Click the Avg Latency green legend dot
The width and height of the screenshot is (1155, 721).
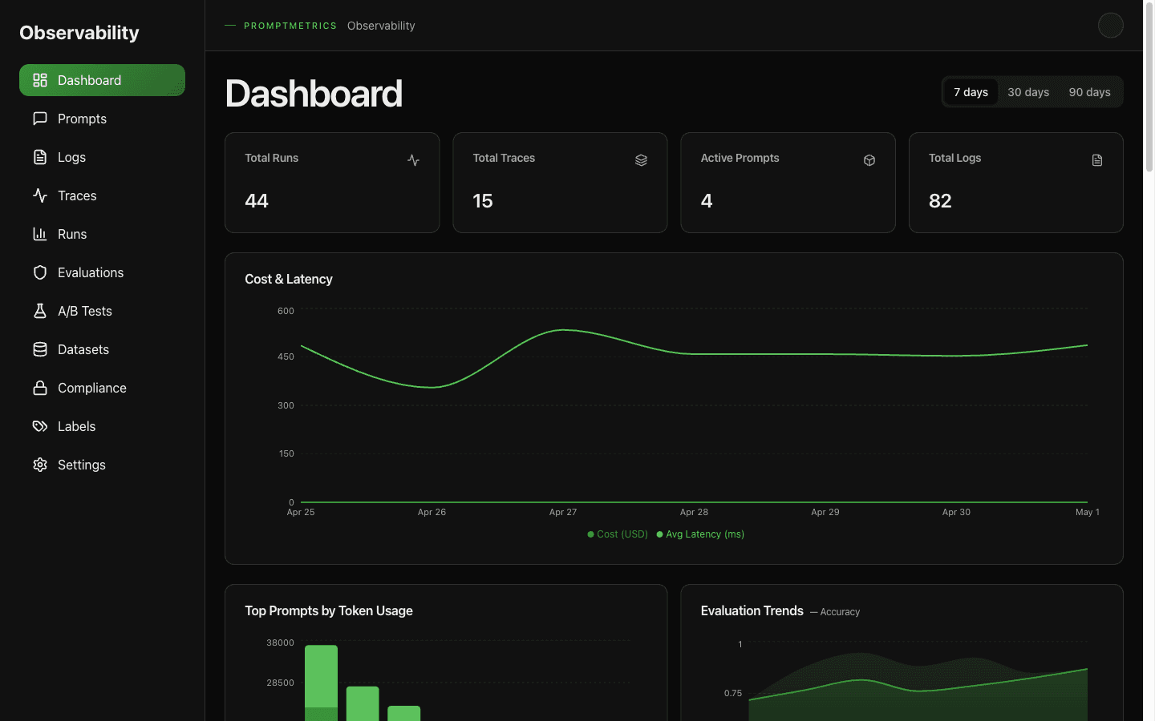click(x=660, y=534)
